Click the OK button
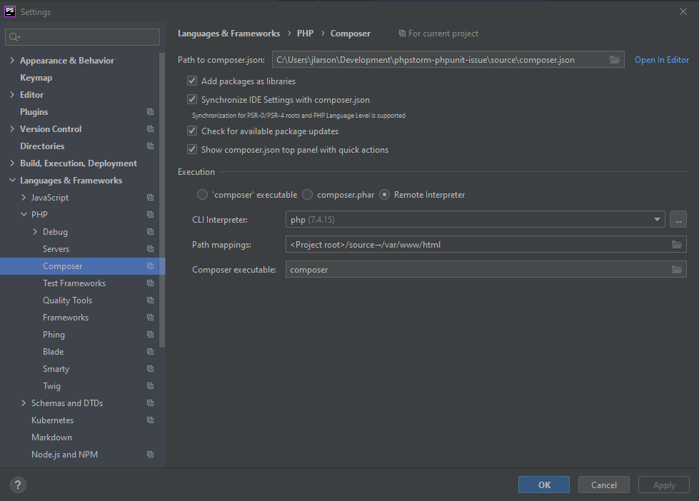Image resolution: width=699 pixels, height=501 pixels. tap(544, 485)
